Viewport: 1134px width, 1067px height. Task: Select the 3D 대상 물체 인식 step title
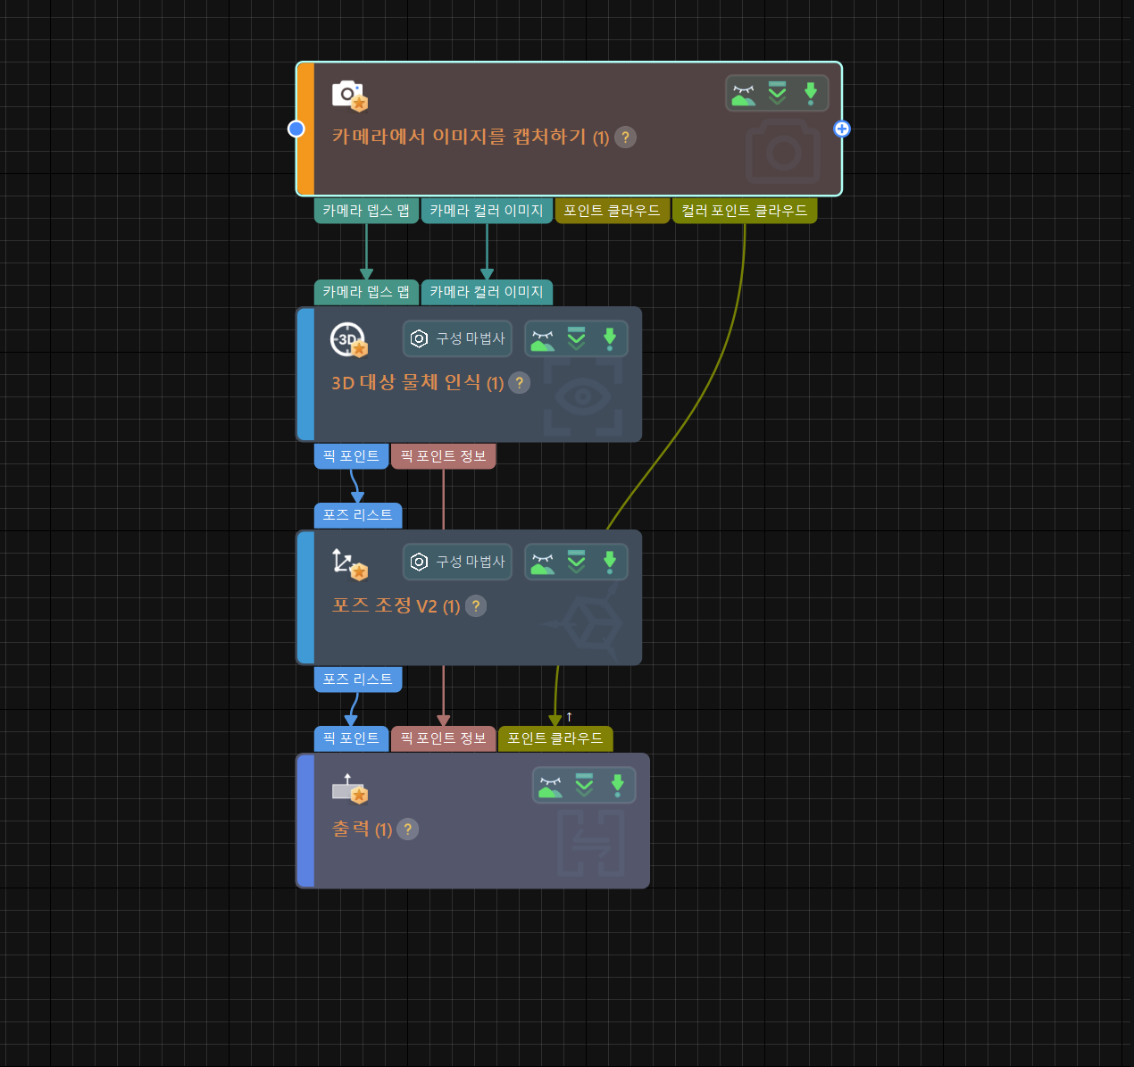[418, 383]
